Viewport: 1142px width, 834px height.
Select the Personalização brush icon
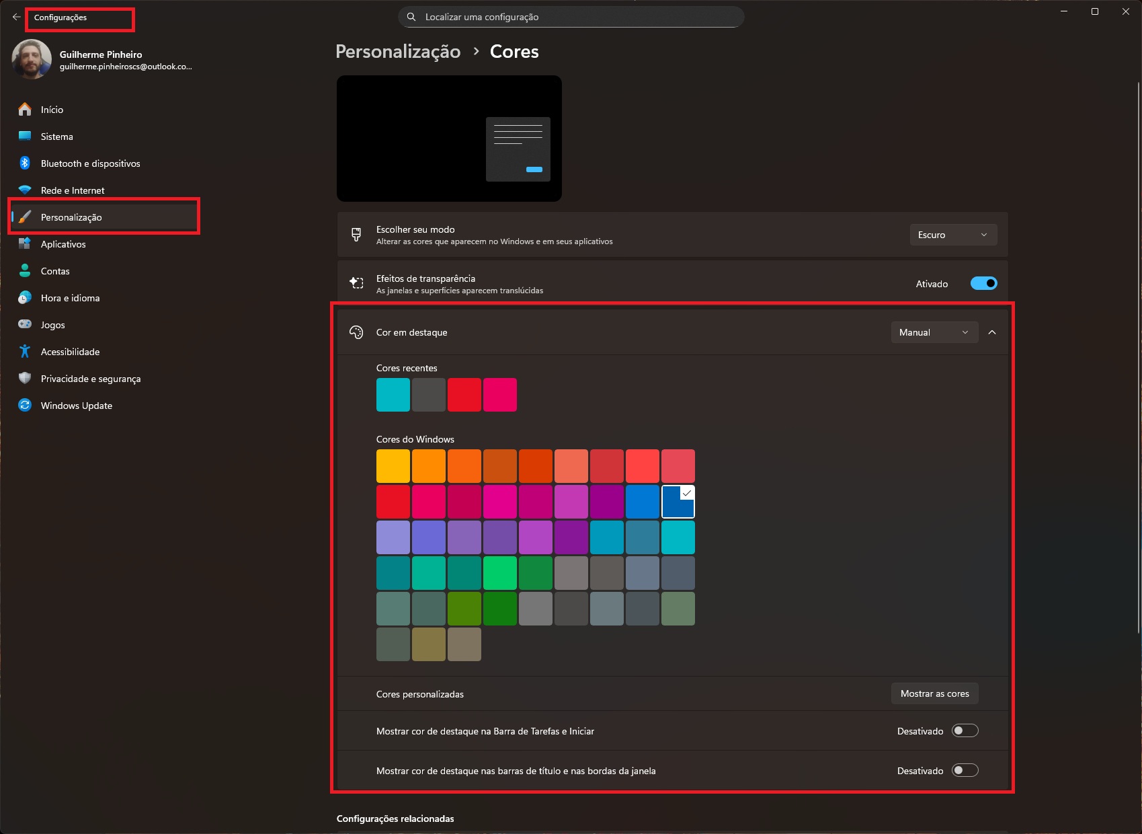click(24, 217)
